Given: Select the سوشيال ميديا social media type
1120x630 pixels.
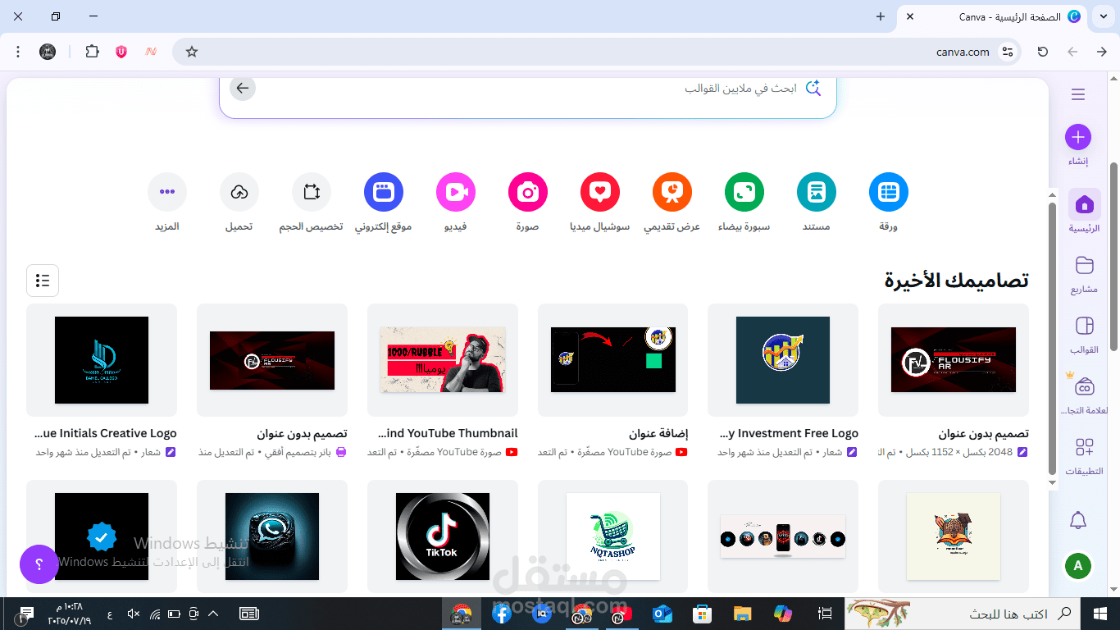Looking at the screenshot, I should (600, 193).
